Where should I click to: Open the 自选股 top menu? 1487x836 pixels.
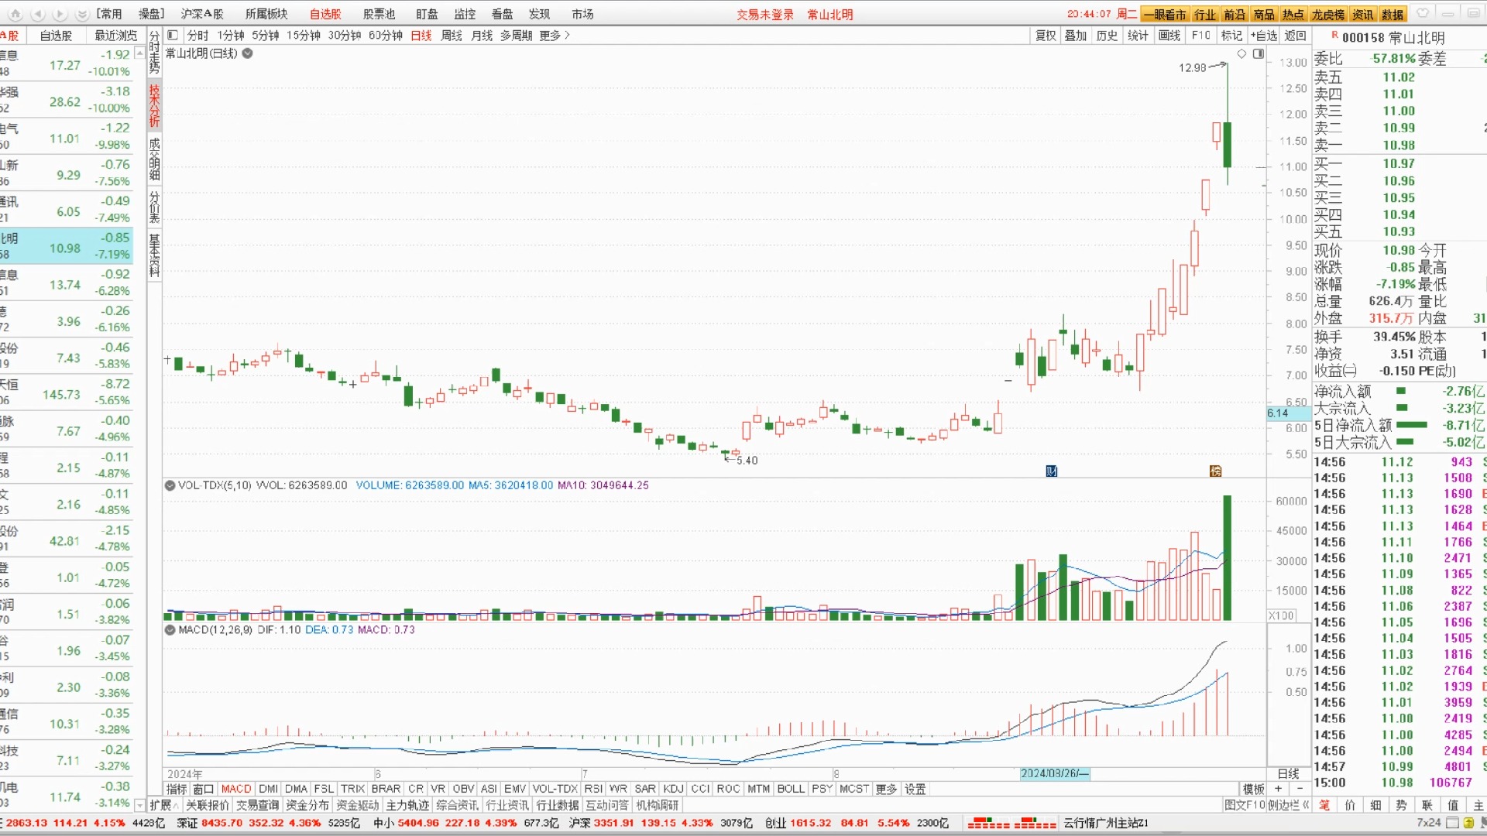[325, 14]
